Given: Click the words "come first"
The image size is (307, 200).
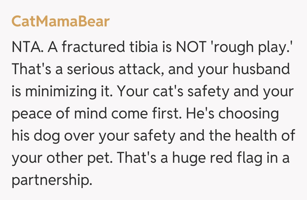Looking at the screenshot, I should [144, 114].
